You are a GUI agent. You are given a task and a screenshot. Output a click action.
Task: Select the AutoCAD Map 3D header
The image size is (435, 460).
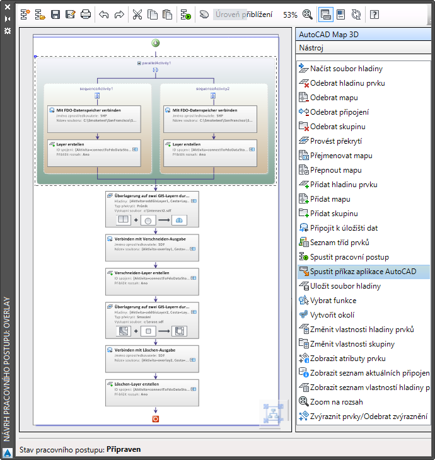point(363,34)
